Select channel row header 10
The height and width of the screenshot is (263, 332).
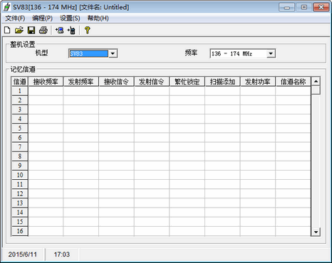tap(20, 175)
